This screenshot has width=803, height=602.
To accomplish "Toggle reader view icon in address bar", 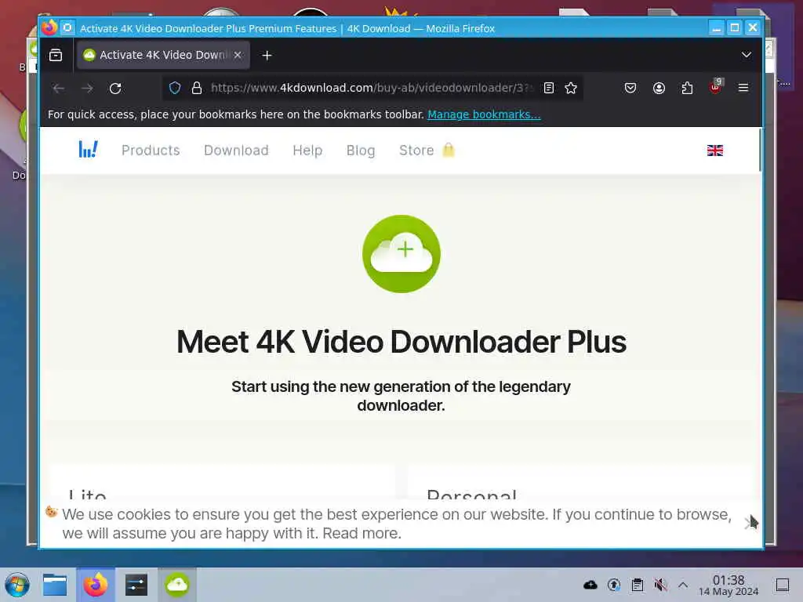I will [549, 88].
